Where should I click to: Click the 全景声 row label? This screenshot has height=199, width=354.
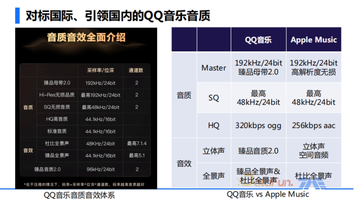(x=213, y=176)
